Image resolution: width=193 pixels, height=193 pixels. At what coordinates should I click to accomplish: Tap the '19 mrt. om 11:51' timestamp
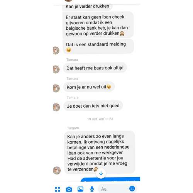click(100, 119)
